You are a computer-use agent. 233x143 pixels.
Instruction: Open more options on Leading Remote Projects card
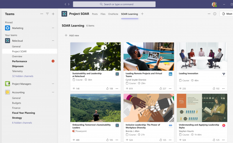pyautogui.click(x=170, y=88)
